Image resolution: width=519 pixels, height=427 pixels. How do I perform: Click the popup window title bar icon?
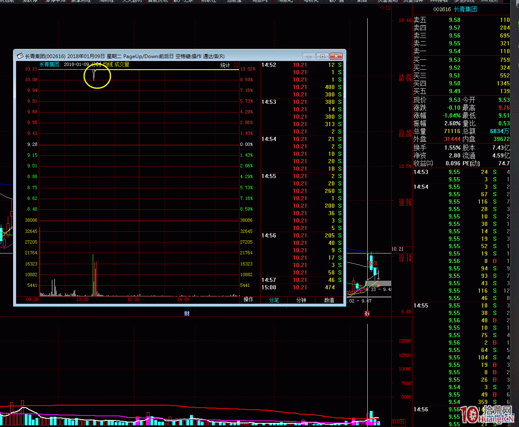tap(19, 56)
